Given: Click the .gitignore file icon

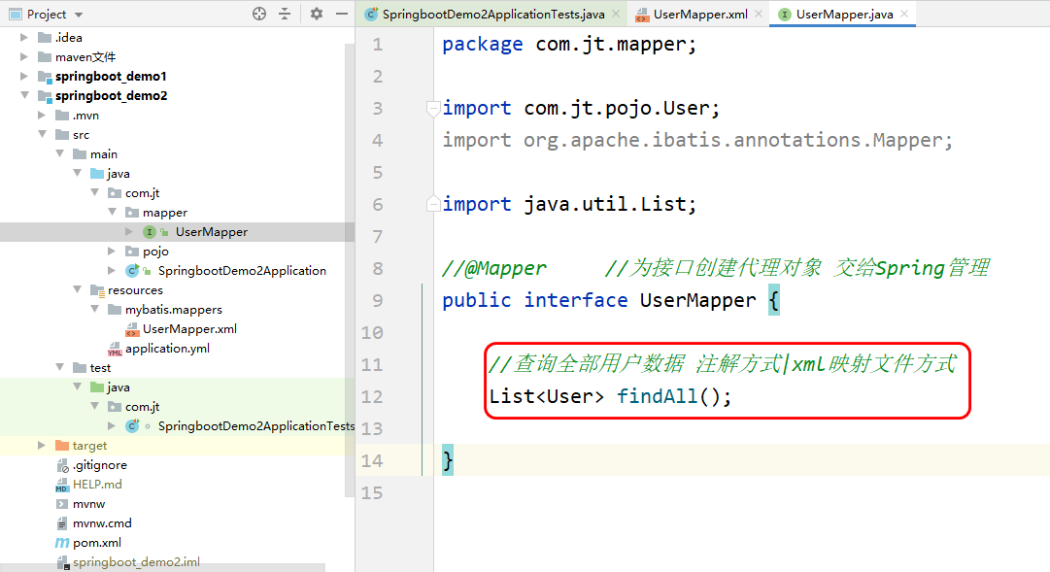Looking at the screenshot, I should coord(62,465).
